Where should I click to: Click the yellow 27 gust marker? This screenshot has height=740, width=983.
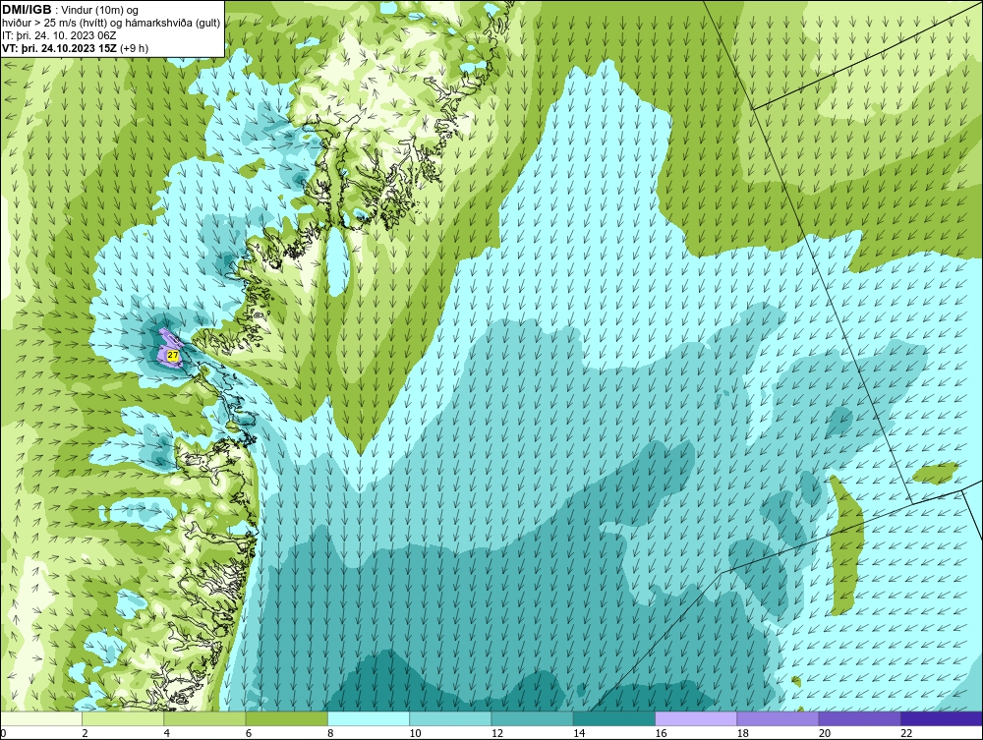tap(173, 355)
